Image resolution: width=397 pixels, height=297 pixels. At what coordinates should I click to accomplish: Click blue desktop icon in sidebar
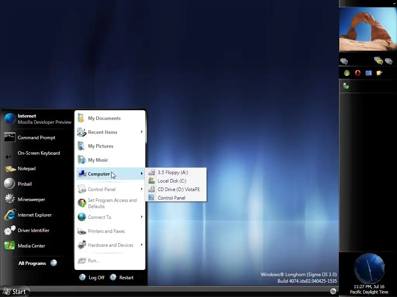[368, 73]
